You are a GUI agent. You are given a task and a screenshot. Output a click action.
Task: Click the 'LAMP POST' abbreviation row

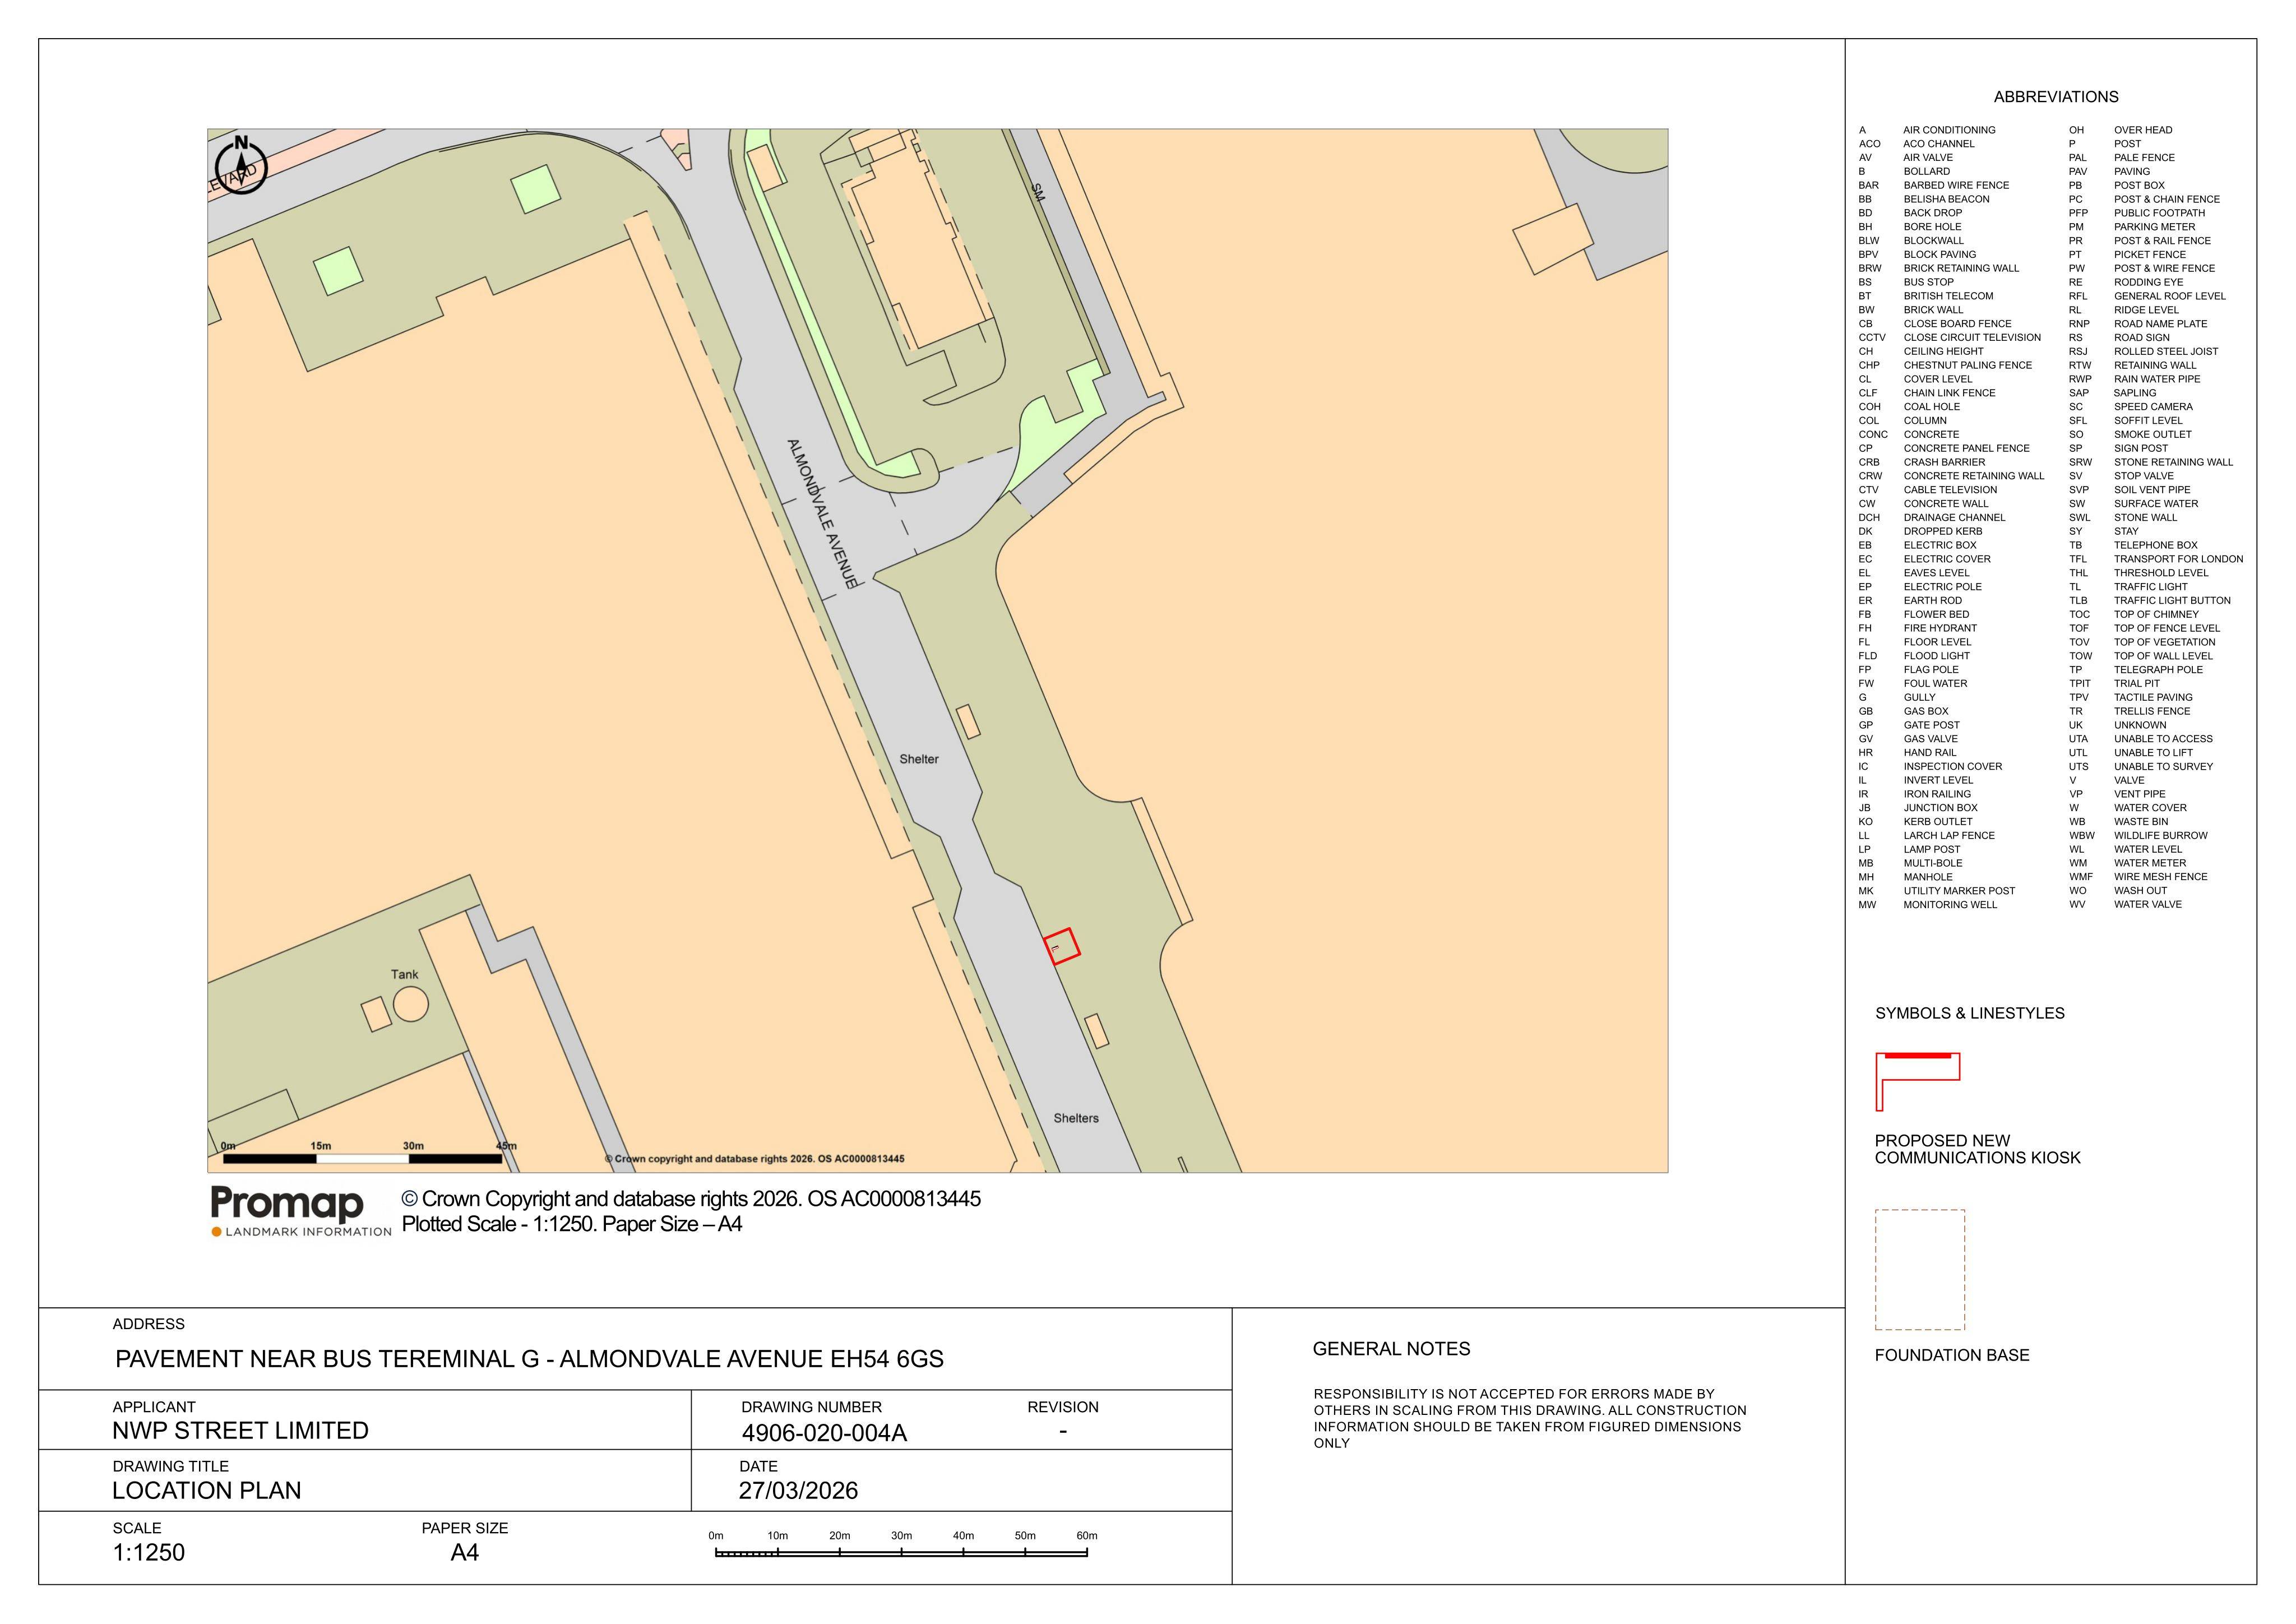click(x=1909, y=849)
